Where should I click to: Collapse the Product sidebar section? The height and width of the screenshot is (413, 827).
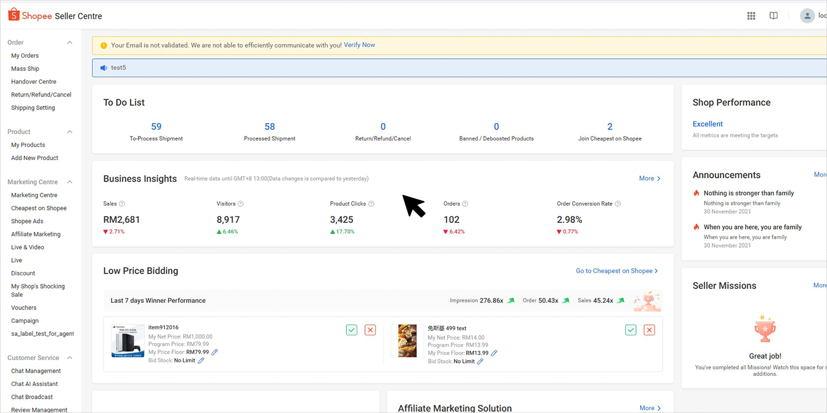point(69,132)
